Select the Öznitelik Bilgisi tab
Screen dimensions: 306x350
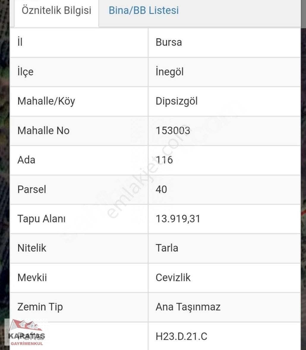tap(56, 10)
